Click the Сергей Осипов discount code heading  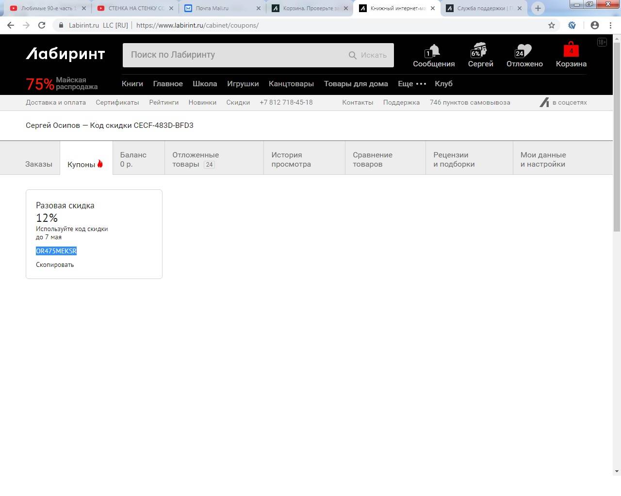[110, 125]
